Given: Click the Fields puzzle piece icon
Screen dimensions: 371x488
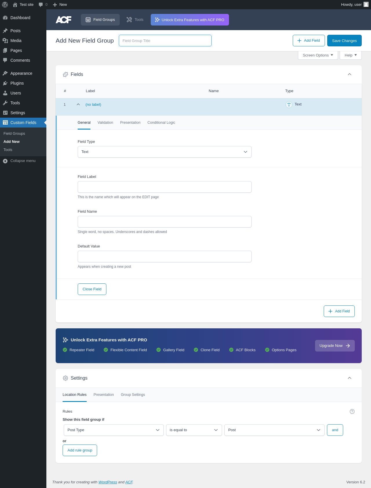Looking at the screenshot, I should coord(66,74).
